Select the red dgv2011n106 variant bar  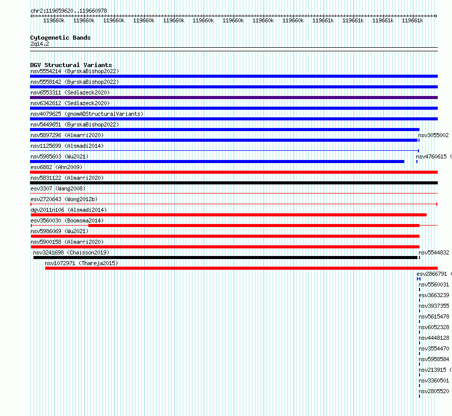229,215
